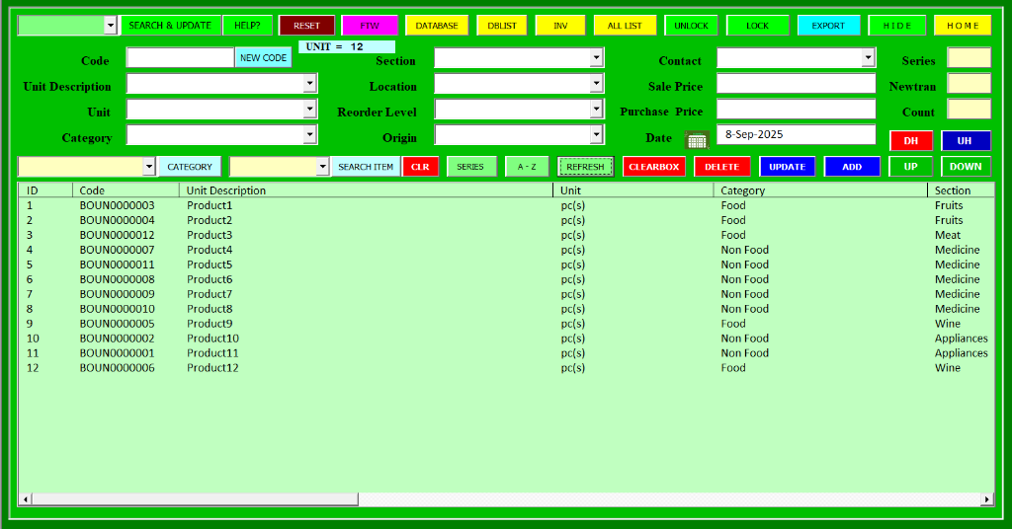
Task: Open the DATABASE button
Action: point(437,26)
